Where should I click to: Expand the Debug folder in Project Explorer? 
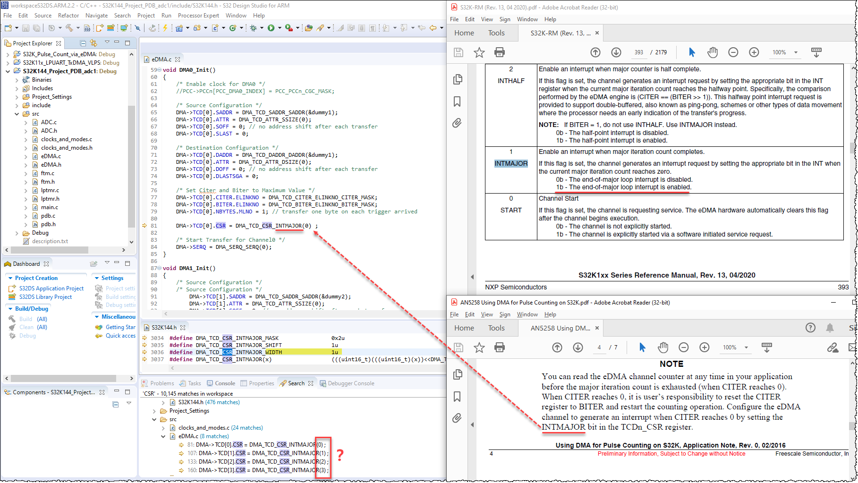point(17,233)
